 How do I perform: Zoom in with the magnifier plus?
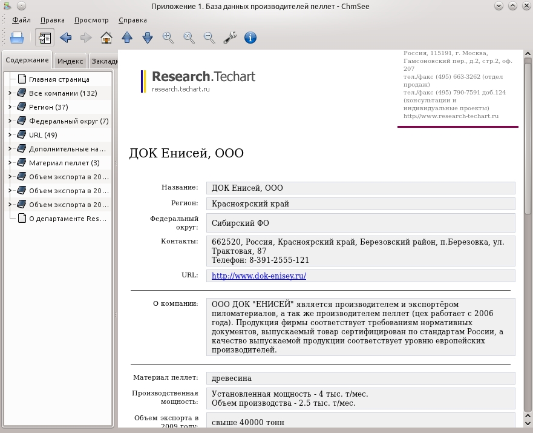coord(168,38)
